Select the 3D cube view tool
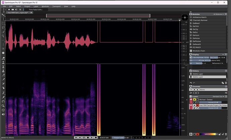 click(x=3, y=110)
